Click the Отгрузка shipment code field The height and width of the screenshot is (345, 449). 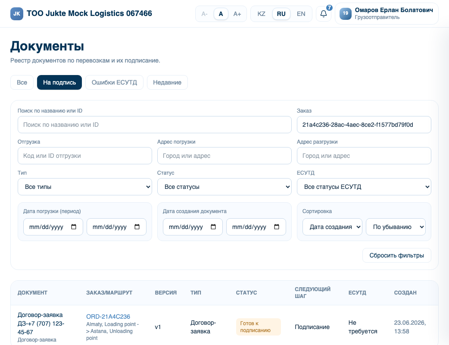pos(85,156)
